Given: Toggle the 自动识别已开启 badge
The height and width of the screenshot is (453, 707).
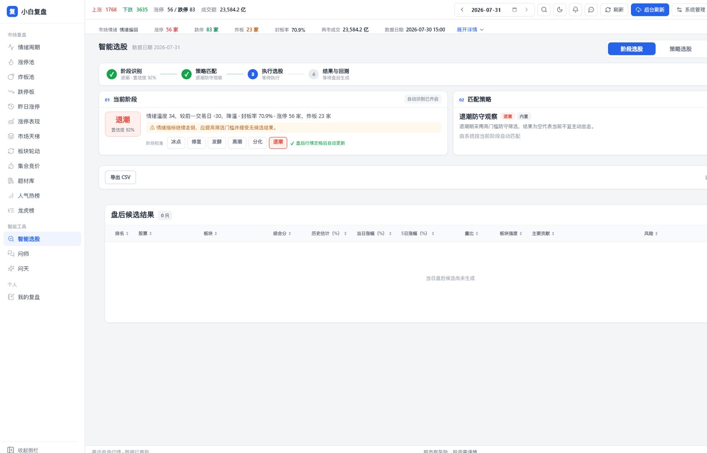Looking at the screenshot, I should click(423, 99).
